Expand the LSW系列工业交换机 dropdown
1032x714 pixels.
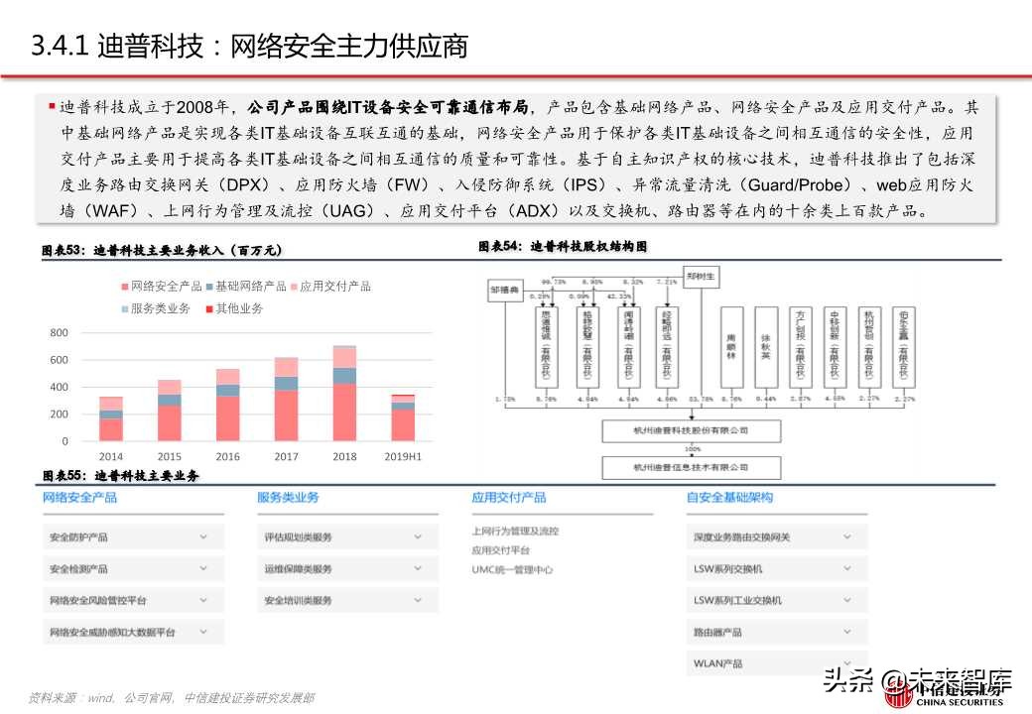click(x=776, y=601)
